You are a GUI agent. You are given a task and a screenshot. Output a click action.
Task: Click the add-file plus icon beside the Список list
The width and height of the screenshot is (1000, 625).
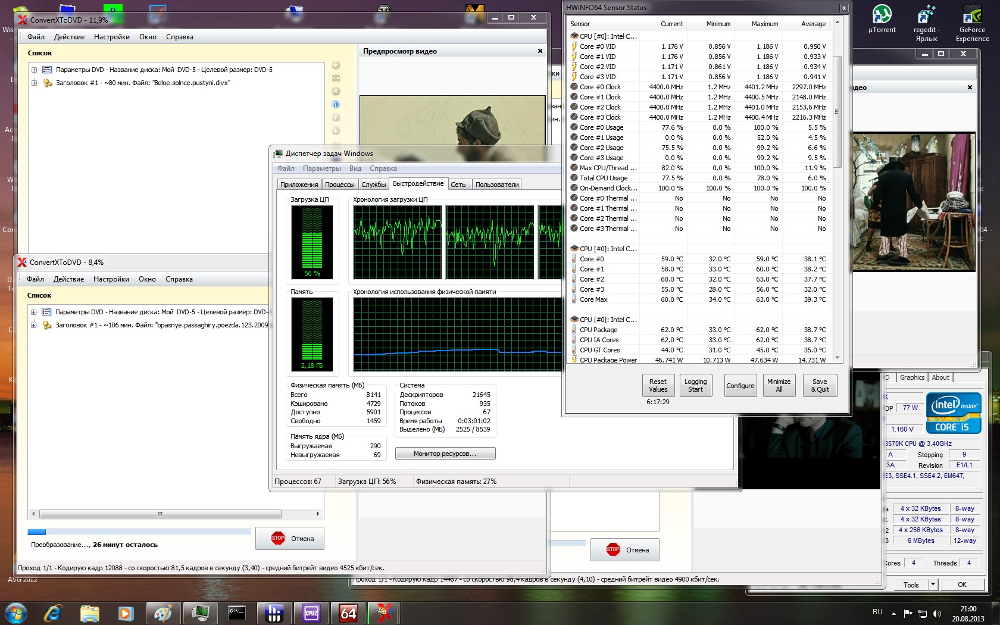336,65
